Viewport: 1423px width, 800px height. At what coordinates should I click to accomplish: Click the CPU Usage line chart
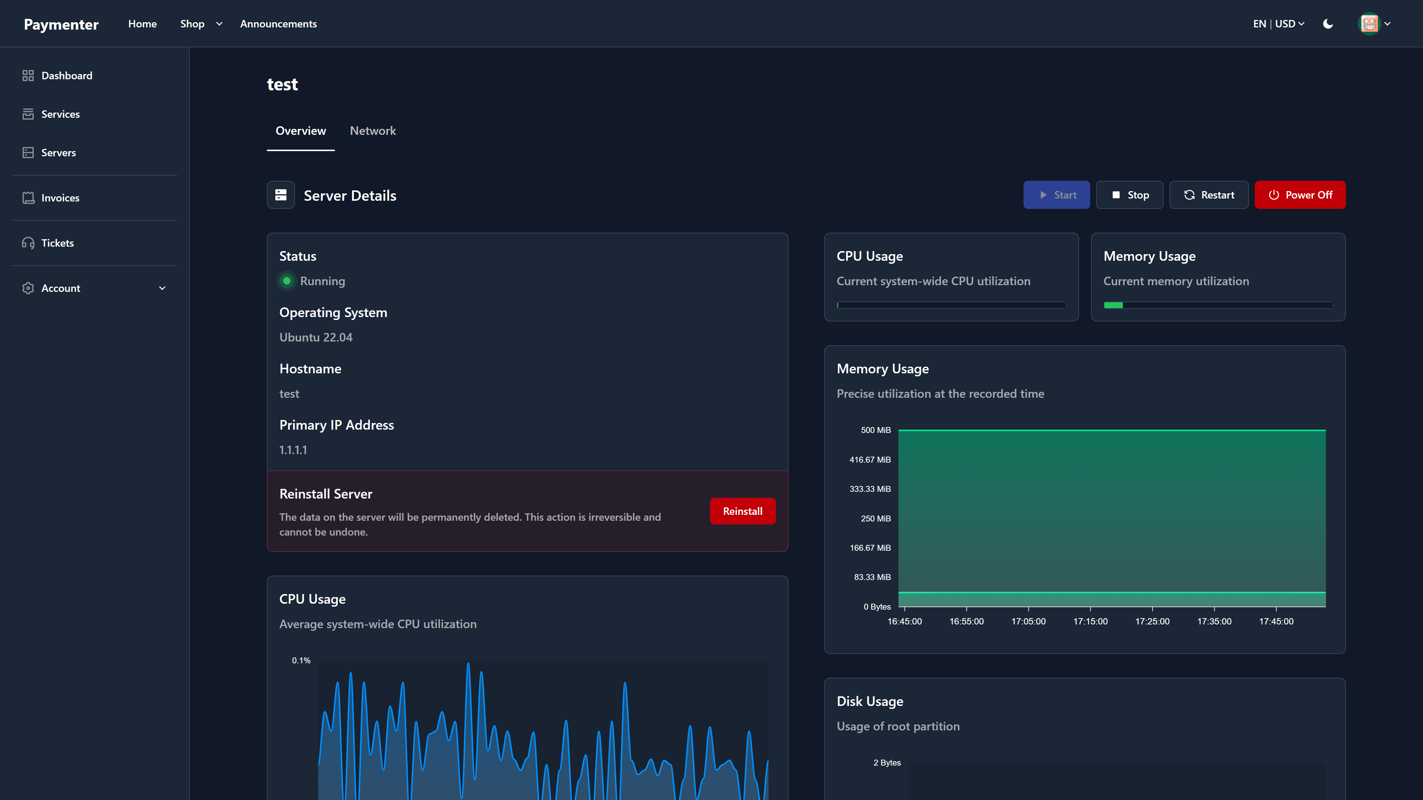pyautogui.click(x=544, y=730)
